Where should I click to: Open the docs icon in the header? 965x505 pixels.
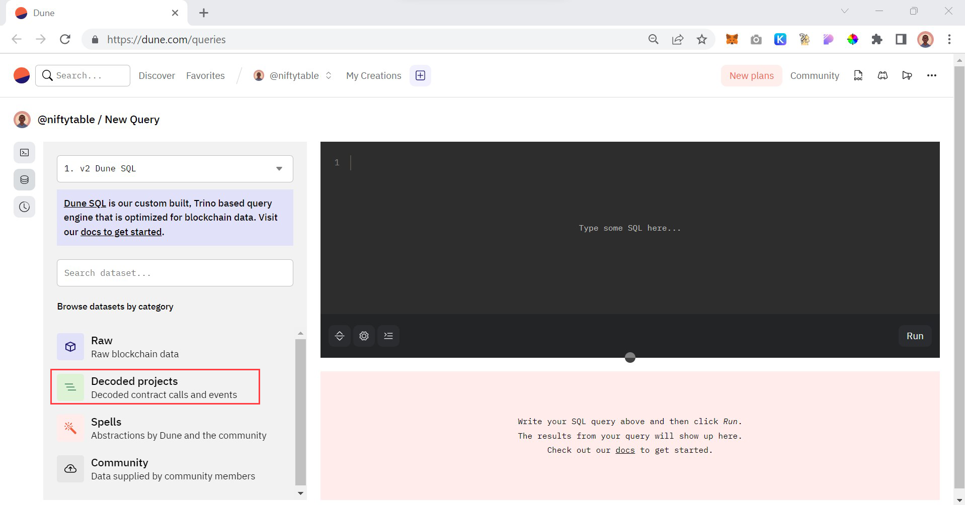858,75
